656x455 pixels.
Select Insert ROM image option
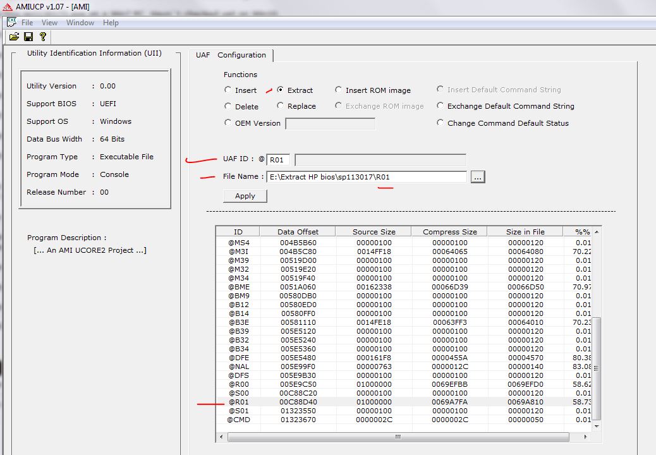pyautogui.click(x=339, y=90)
